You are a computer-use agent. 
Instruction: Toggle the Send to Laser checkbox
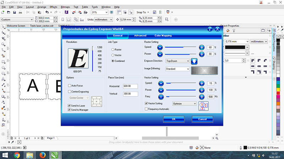pyautogui.click(x=69, y=105)
